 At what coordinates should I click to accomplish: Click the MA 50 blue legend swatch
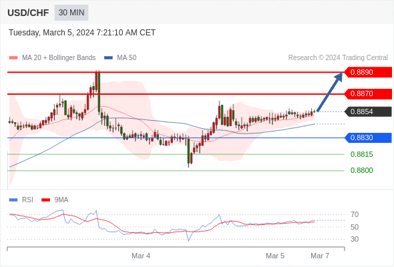click(109, 58)
